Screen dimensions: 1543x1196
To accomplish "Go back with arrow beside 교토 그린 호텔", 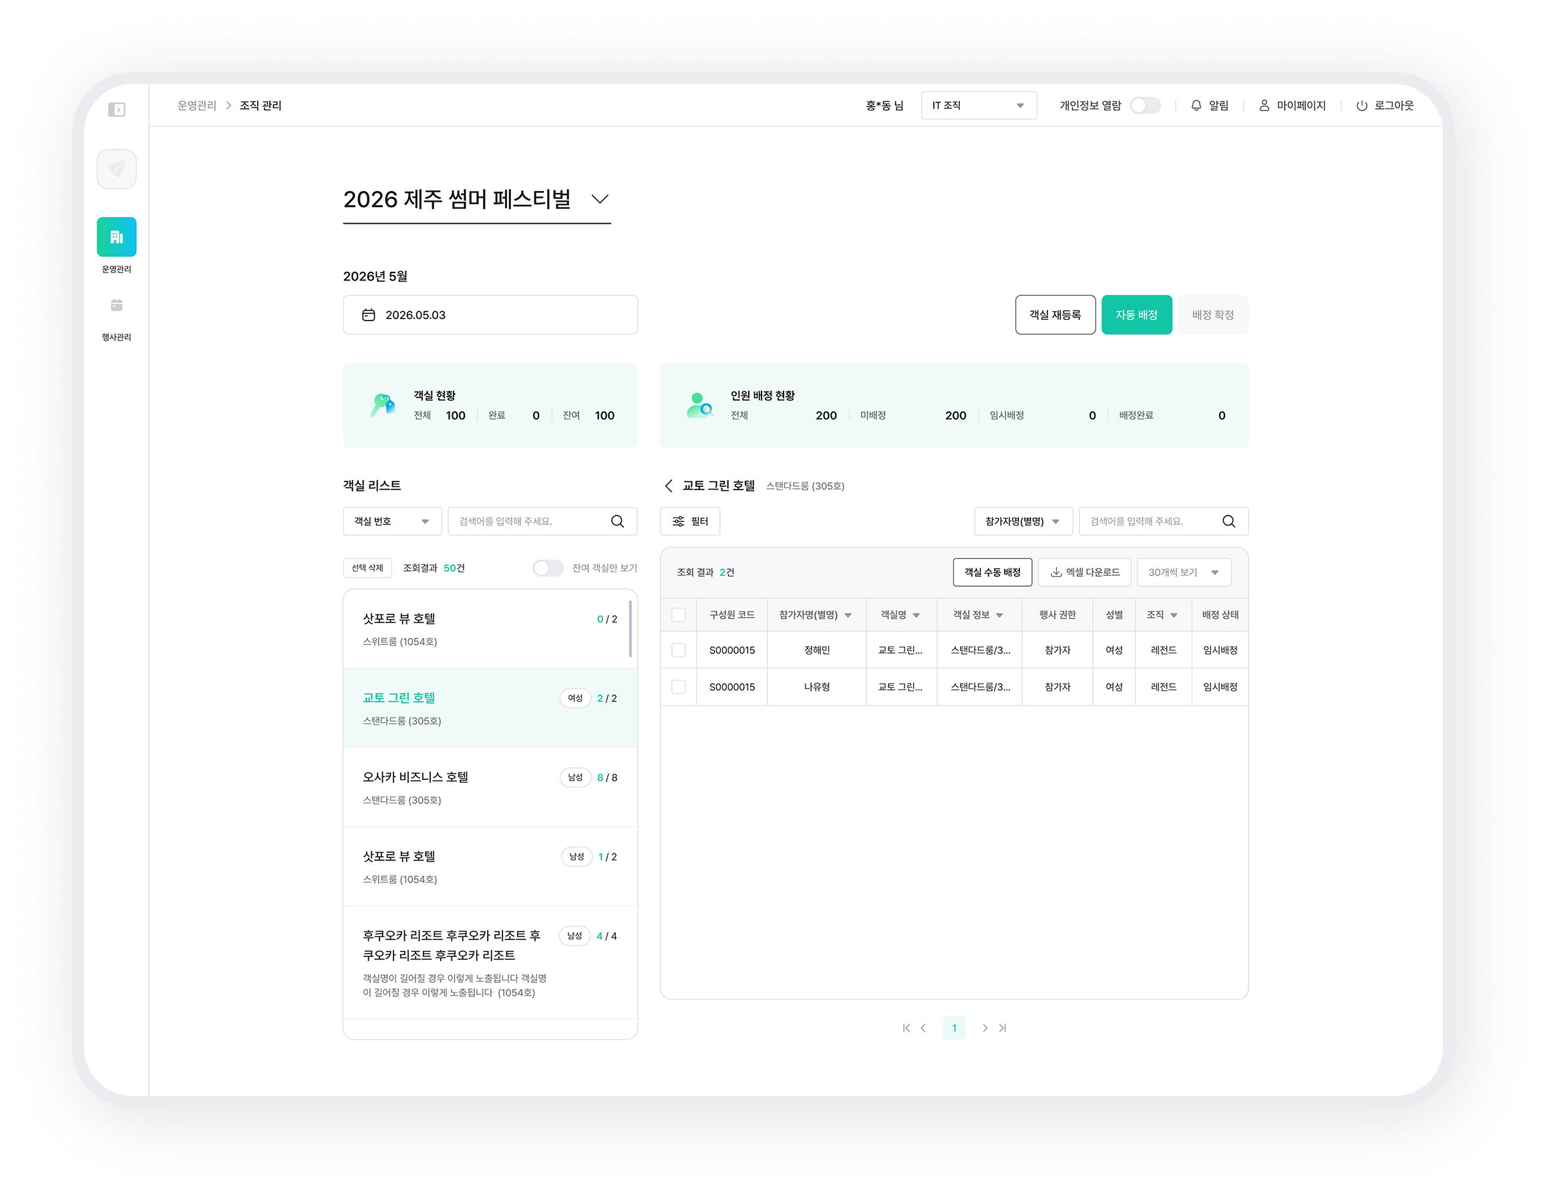I will (x=669, y=486).
